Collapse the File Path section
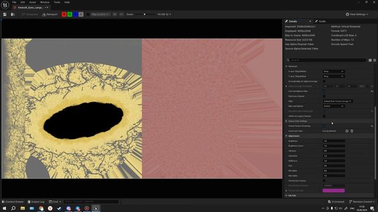Image resolution: width=378 pixels, height=212 pixels. coord(286,196)
